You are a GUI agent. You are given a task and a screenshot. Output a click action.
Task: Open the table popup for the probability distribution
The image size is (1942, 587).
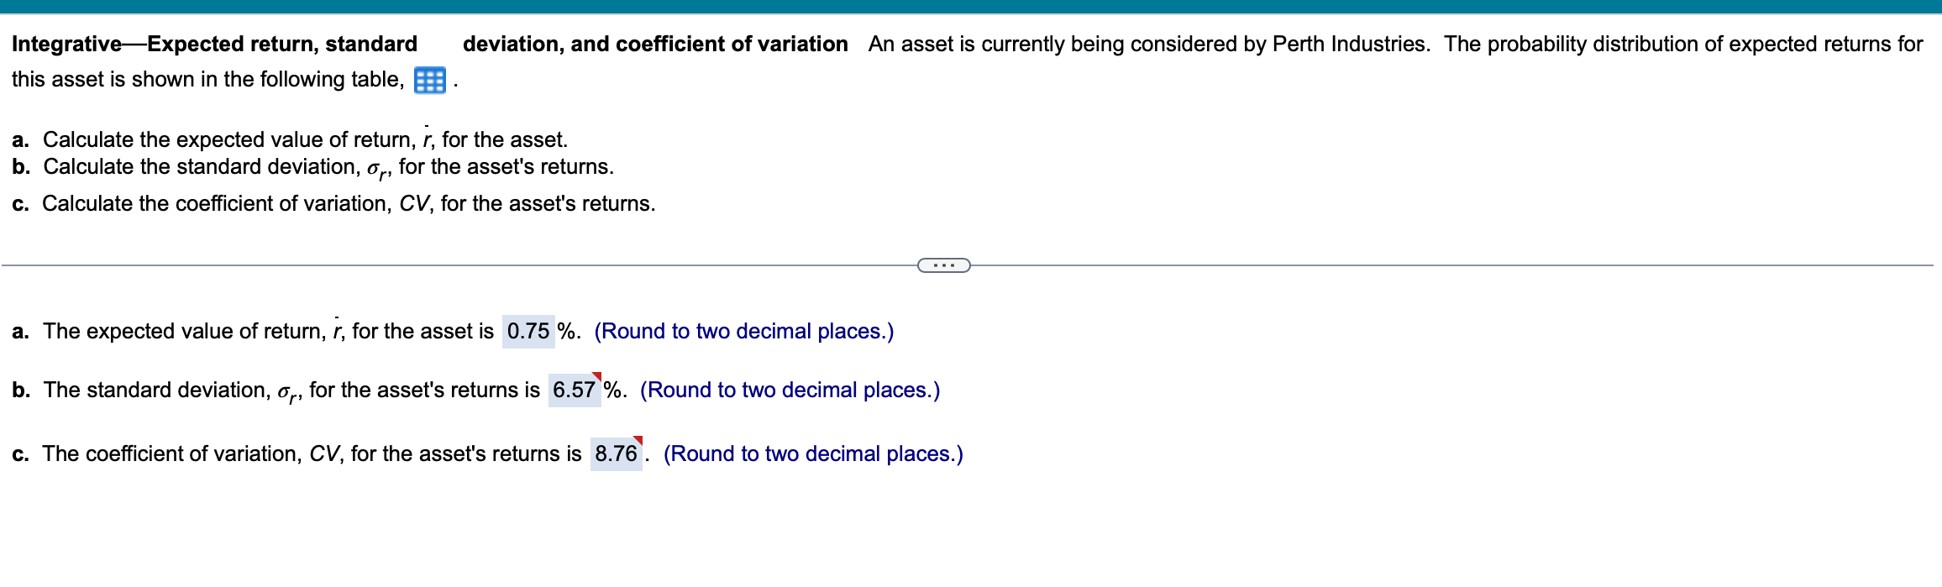pyautogui.click(x=431, y=80)
